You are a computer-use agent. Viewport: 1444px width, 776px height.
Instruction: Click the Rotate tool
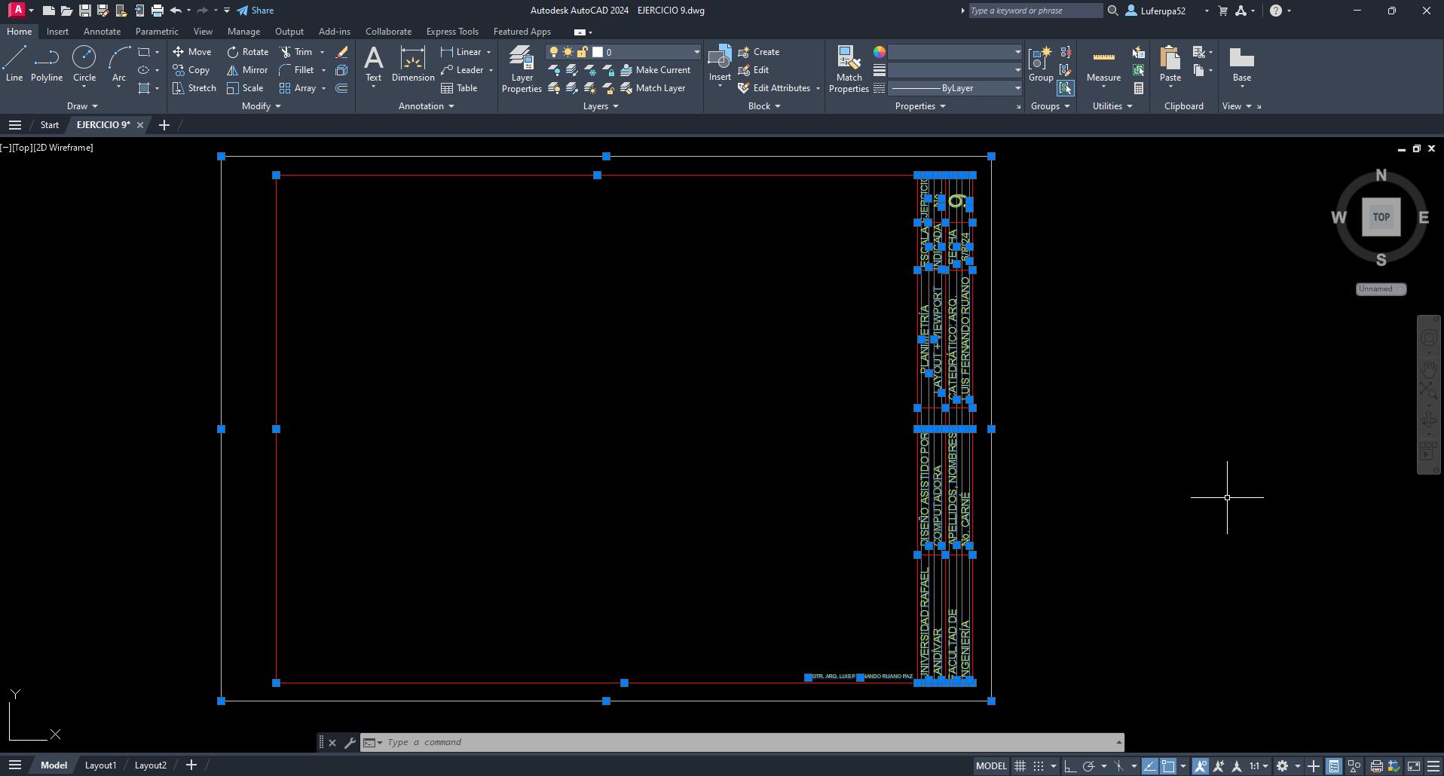pyautogui.click(x=248, y=52)
